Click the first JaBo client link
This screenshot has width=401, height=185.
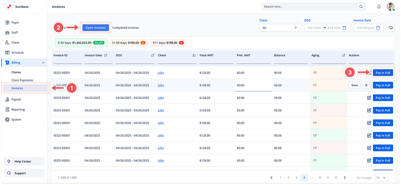pyautogui.click(x=160, y=73)
